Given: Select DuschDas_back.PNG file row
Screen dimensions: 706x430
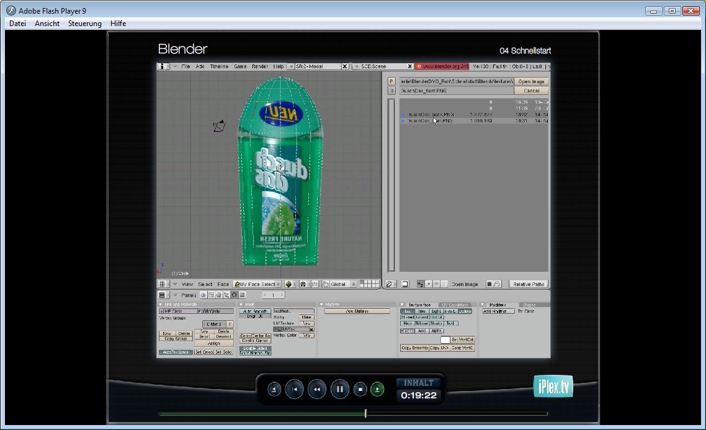Looking at the screenshot, I should coord(474,114).
